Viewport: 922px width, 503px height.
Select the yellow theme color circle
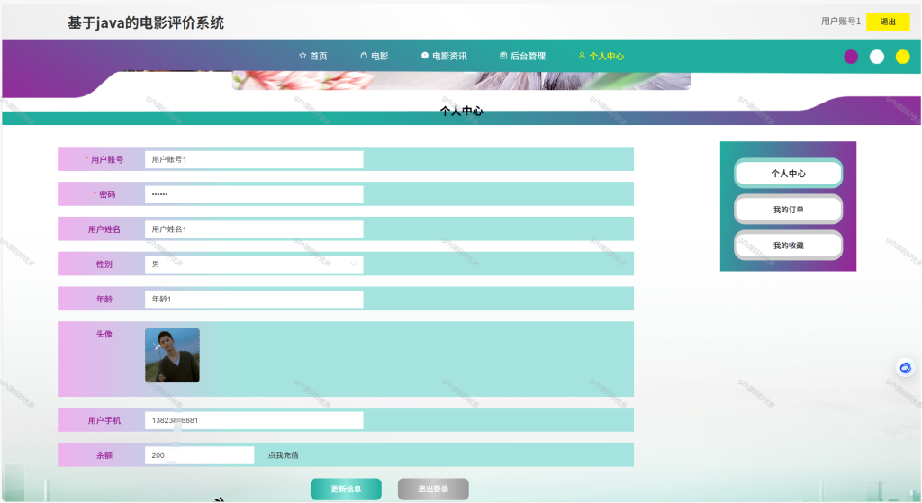click(x=902, y=57)
